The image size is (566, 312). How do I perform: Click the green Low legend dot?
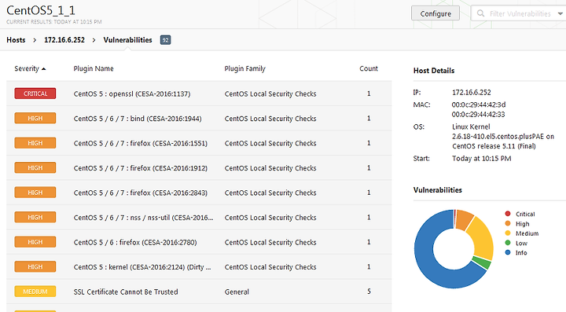point(508,243)
